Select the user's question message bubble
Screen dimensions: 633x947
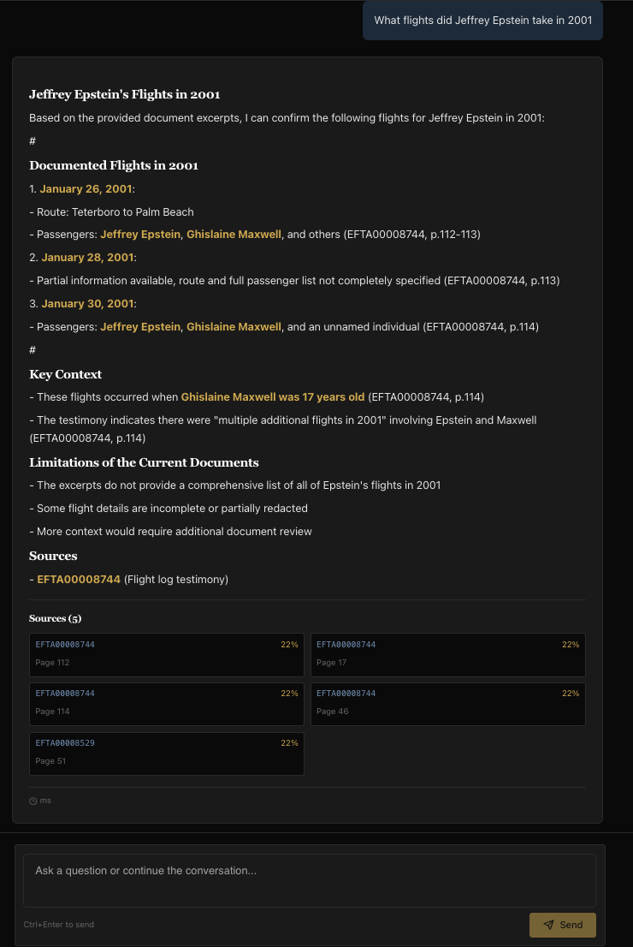(482, 20)
